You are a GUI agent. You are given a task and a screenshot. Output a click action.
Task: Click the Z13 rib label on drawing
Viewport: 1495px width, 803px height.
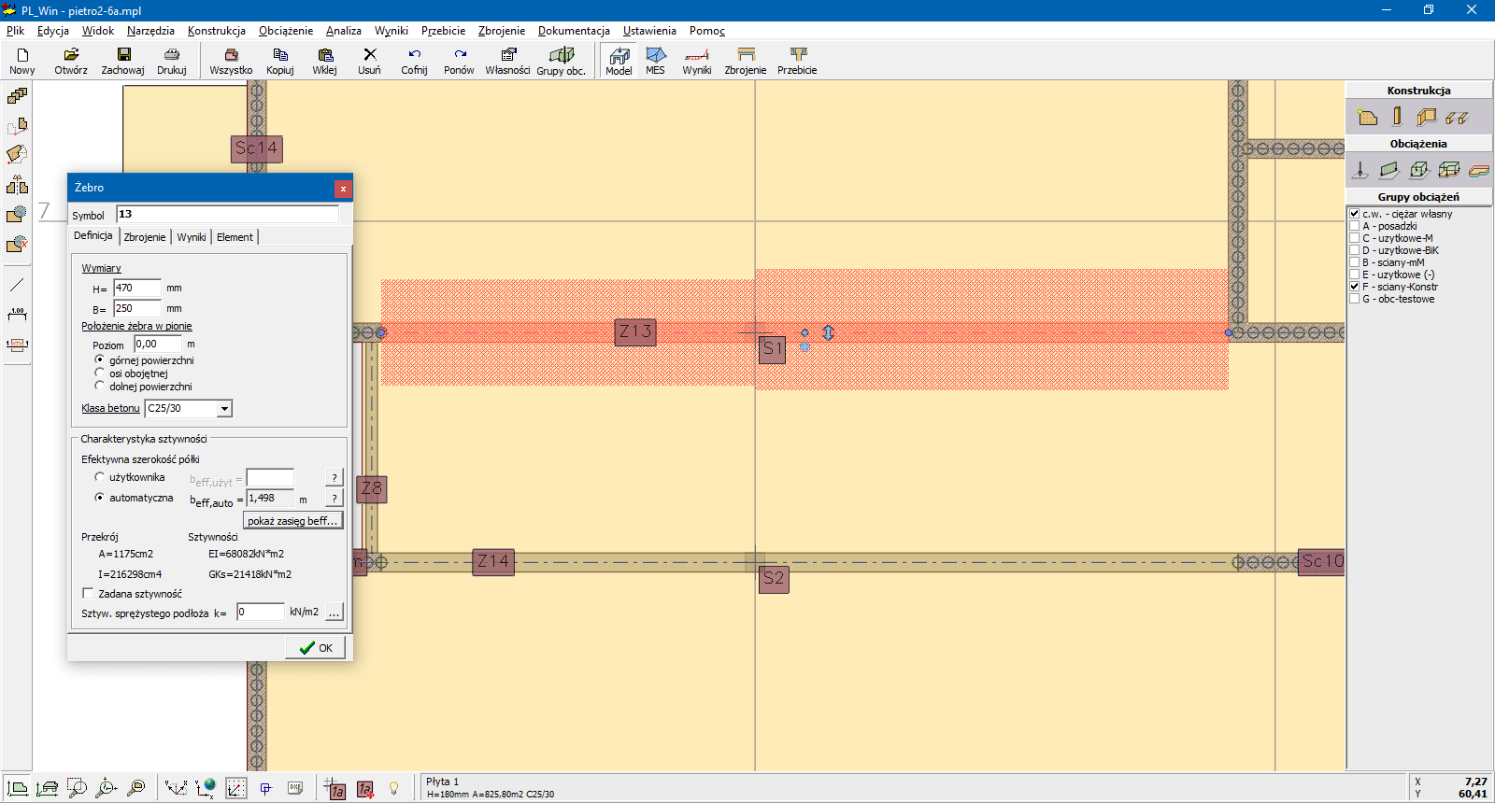[x=635, y=331]
